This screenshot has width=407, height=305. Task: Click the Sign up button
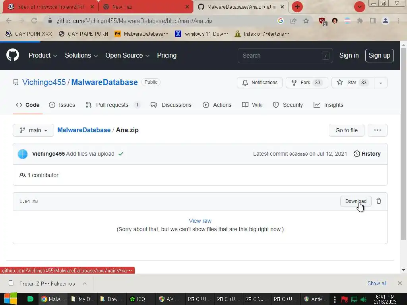380,56
